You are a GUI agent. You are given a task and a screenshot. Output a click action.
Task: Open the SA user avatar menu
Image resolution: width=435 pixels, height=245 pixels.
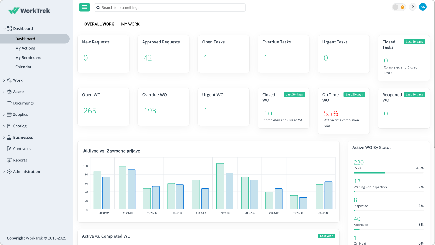point(423,7)
